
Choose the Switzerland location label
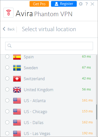click(34, 79)
